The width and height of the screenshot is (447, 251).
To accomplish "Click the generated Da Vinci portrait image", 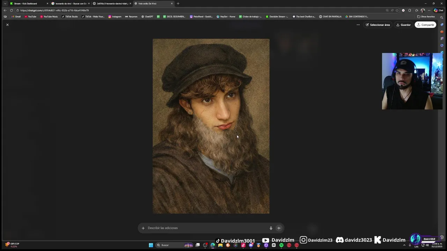I will coord(211,126).
